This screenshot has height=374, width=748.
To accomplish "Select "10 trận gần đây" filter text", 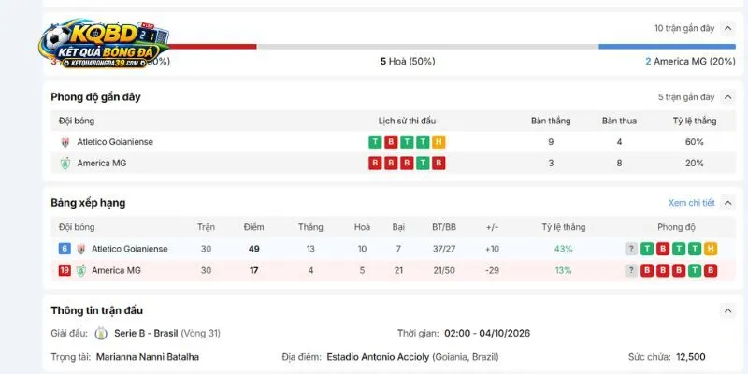I will pyautogui.click(x=684, y=29).
